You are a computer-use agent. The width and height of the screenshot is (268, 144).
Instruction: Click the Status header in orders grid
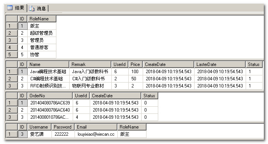point(150,96)
